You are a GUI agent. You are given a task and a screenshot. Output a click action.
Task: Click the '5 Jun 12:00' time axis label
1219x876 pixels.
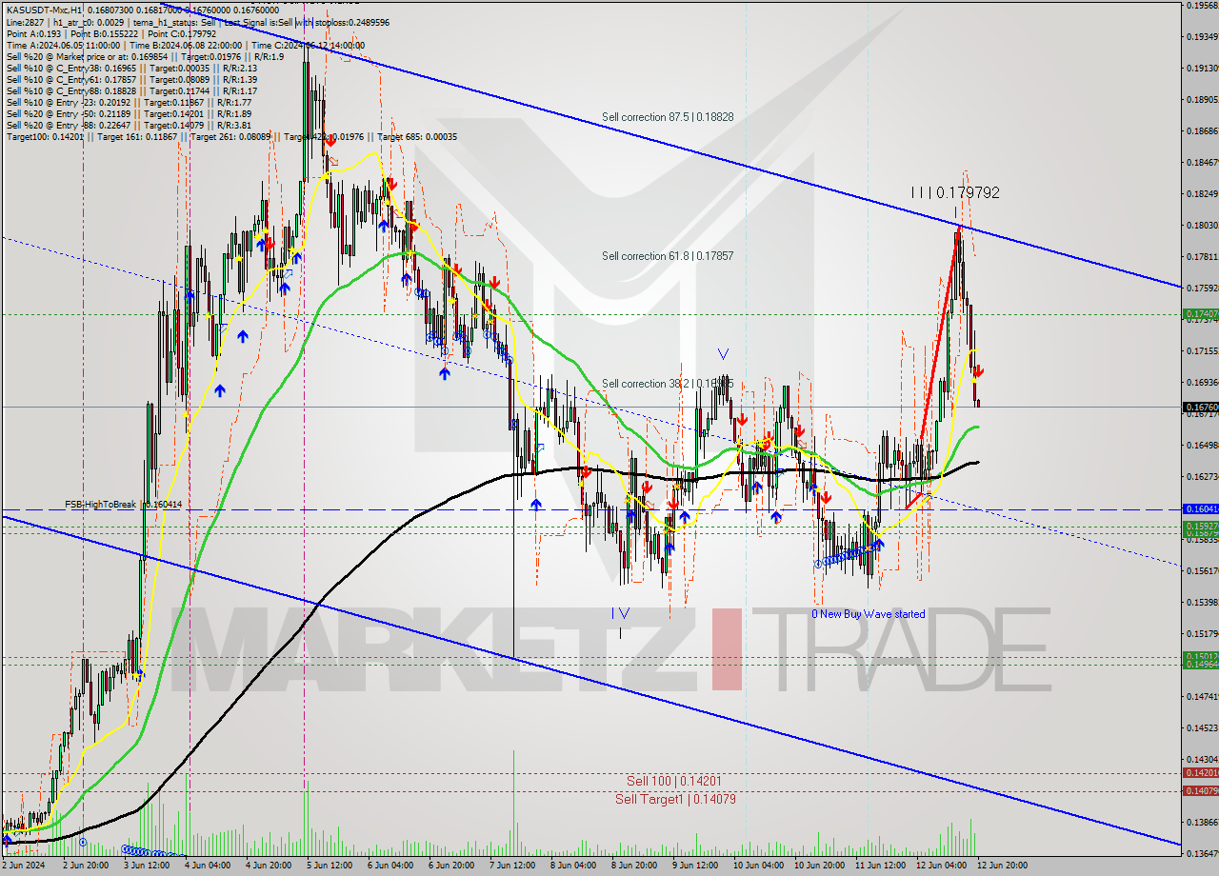click(330, 866)
